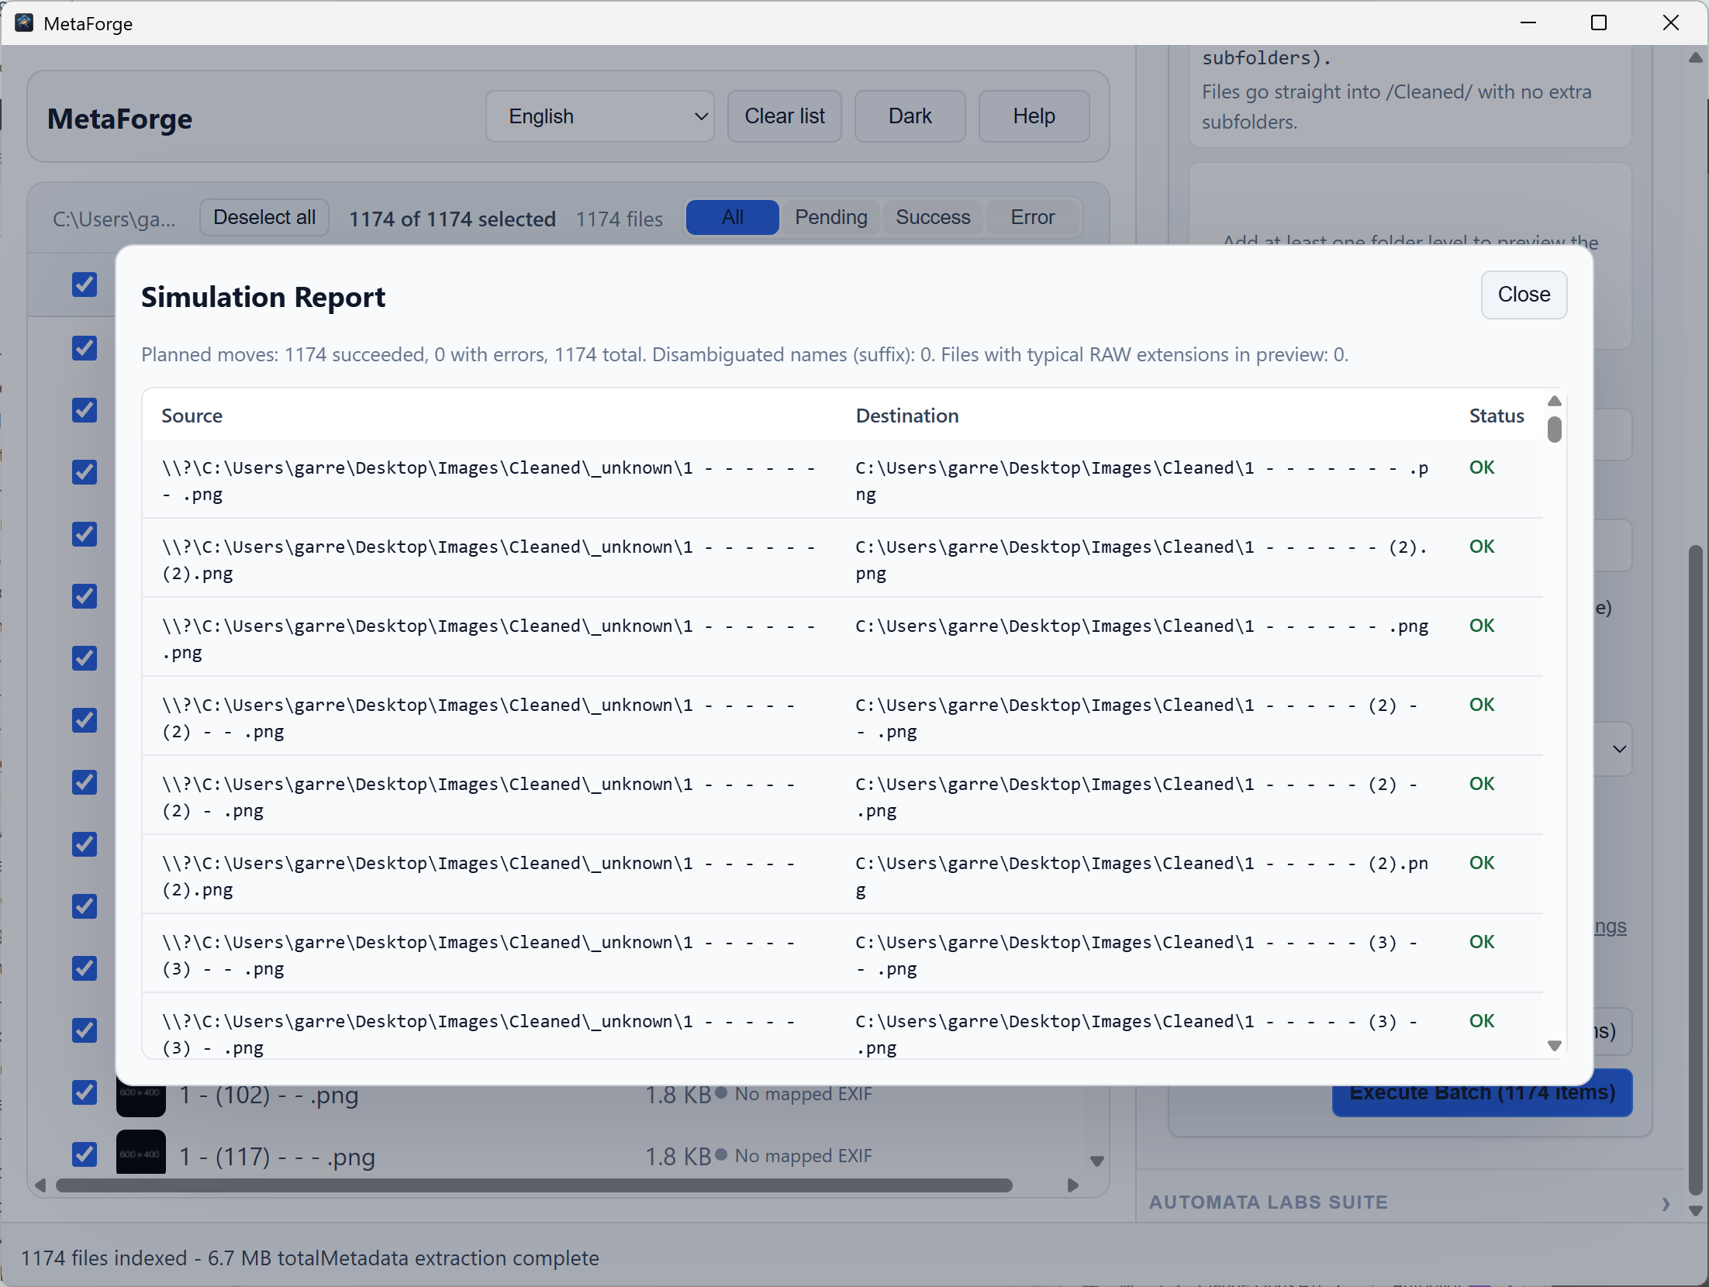Image resolution: width=1709 pixels, height=1287 pixels.
Task: Click thumbnail of 1 - (102) - - .png
Action: click(x=141, y=1099)
